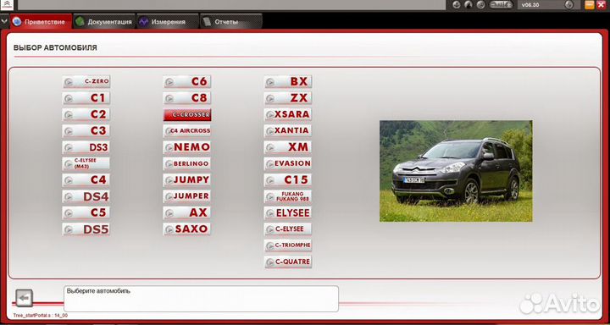Choose C-ELYSEE in the third column
610x325 pixels.
(x=288, y=229)
